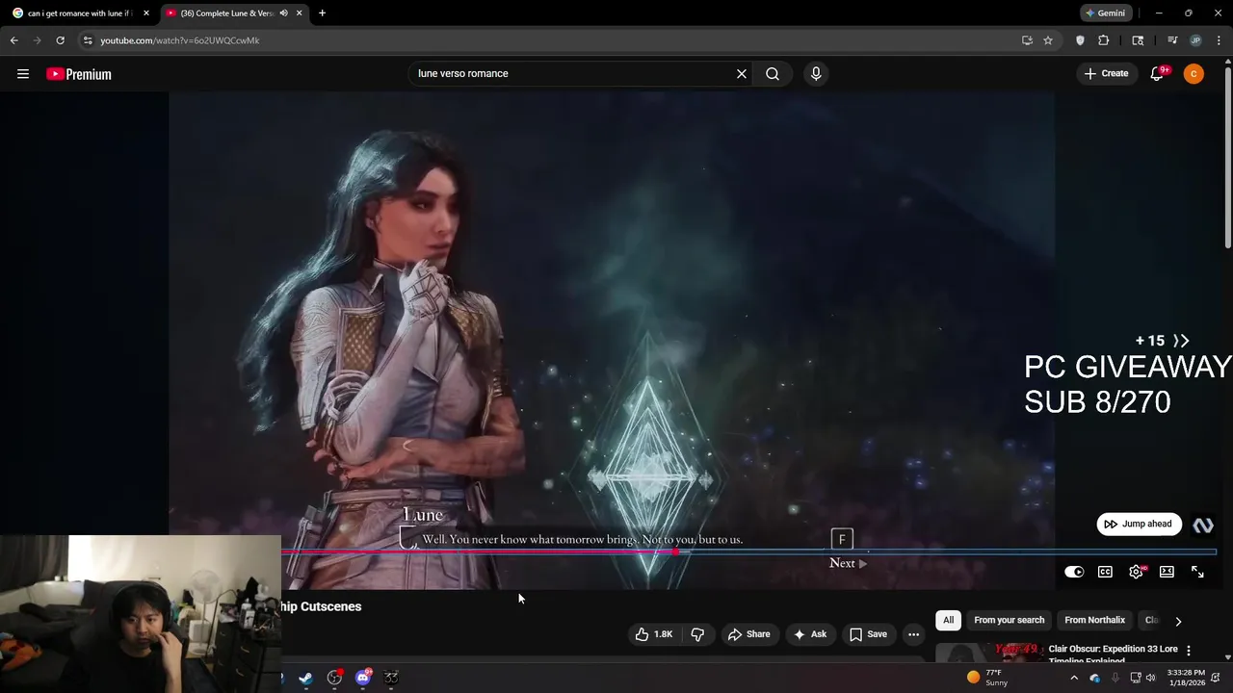Save the video to a playlist
The image size is (1233, 693).
pyautogui.click(x=867, y=634)
